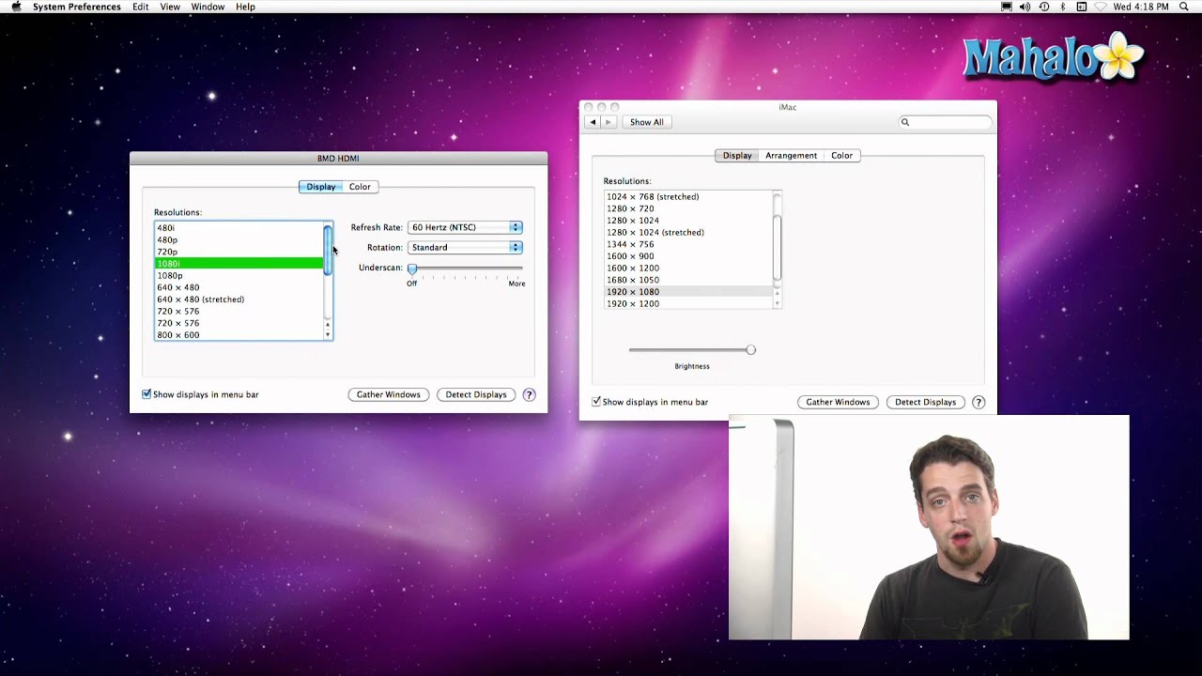Select 1344 × 756 in iMac list
The width and height of the screenshot is (1202, 676).
coord(688,244)
